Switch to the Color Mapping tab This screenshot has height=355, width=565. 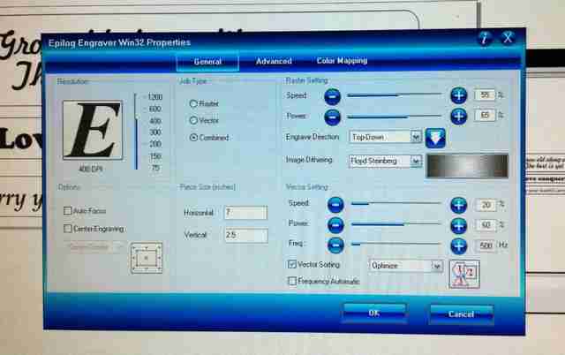342,61
